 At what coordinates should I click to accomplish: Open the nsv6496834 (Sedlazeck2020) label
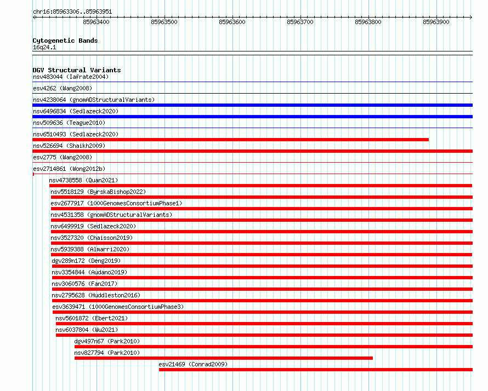[76, 111]
